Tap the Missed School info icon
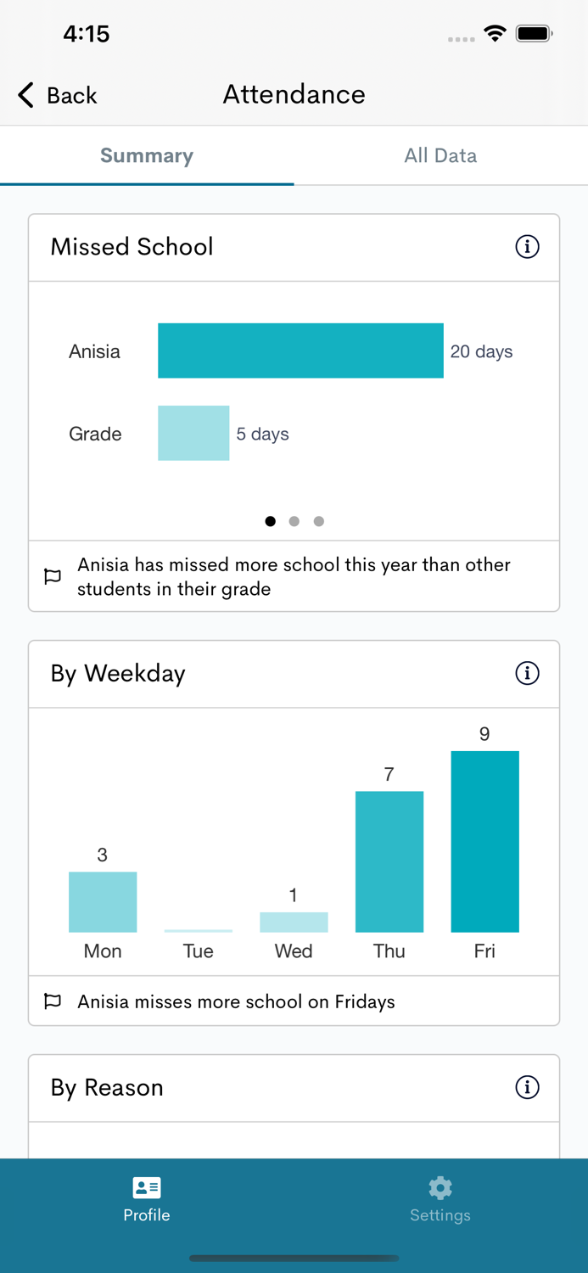Viewport: 588px width, 1273px height. point(527,247)
